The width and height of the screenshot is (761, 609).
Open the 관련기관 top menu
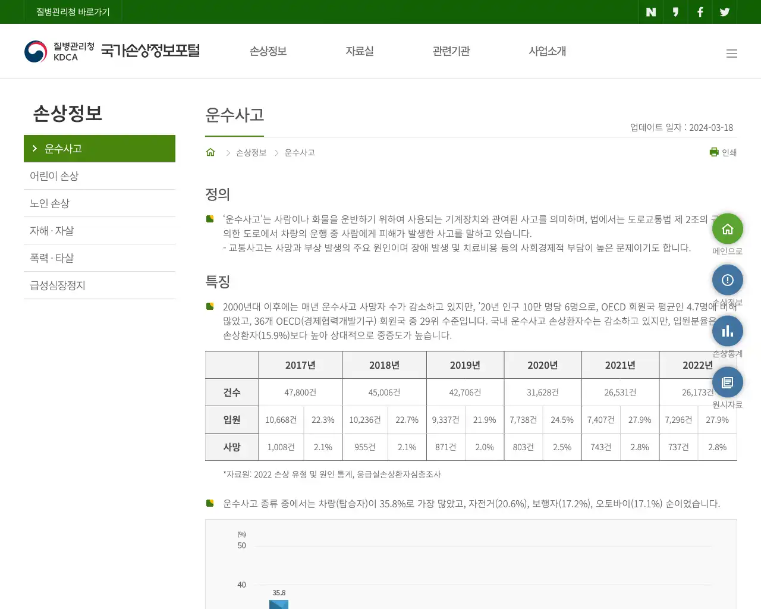tap(451, 51)
